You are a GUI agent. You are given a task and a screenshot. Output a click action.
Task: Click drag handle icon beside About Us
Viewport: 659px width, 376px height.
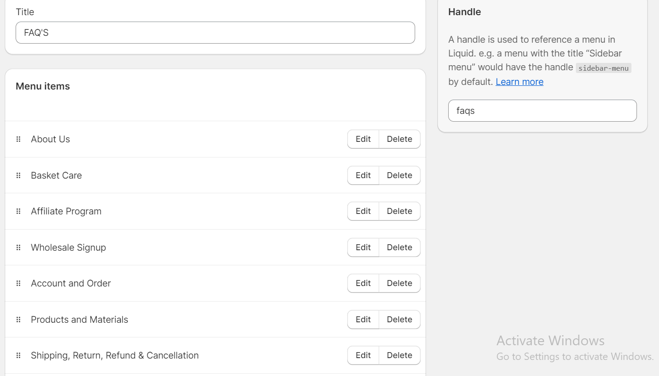(x=18, y=139)
